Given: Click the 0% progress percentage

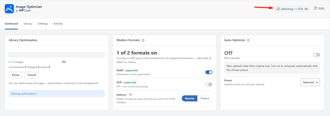Looking at the screenshot, I should click(64, 62).
